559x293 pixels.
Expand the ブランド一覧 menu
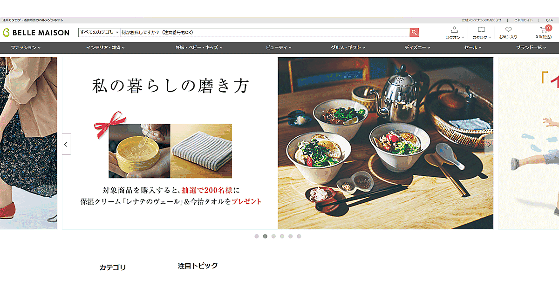click(x=531, y=47)
